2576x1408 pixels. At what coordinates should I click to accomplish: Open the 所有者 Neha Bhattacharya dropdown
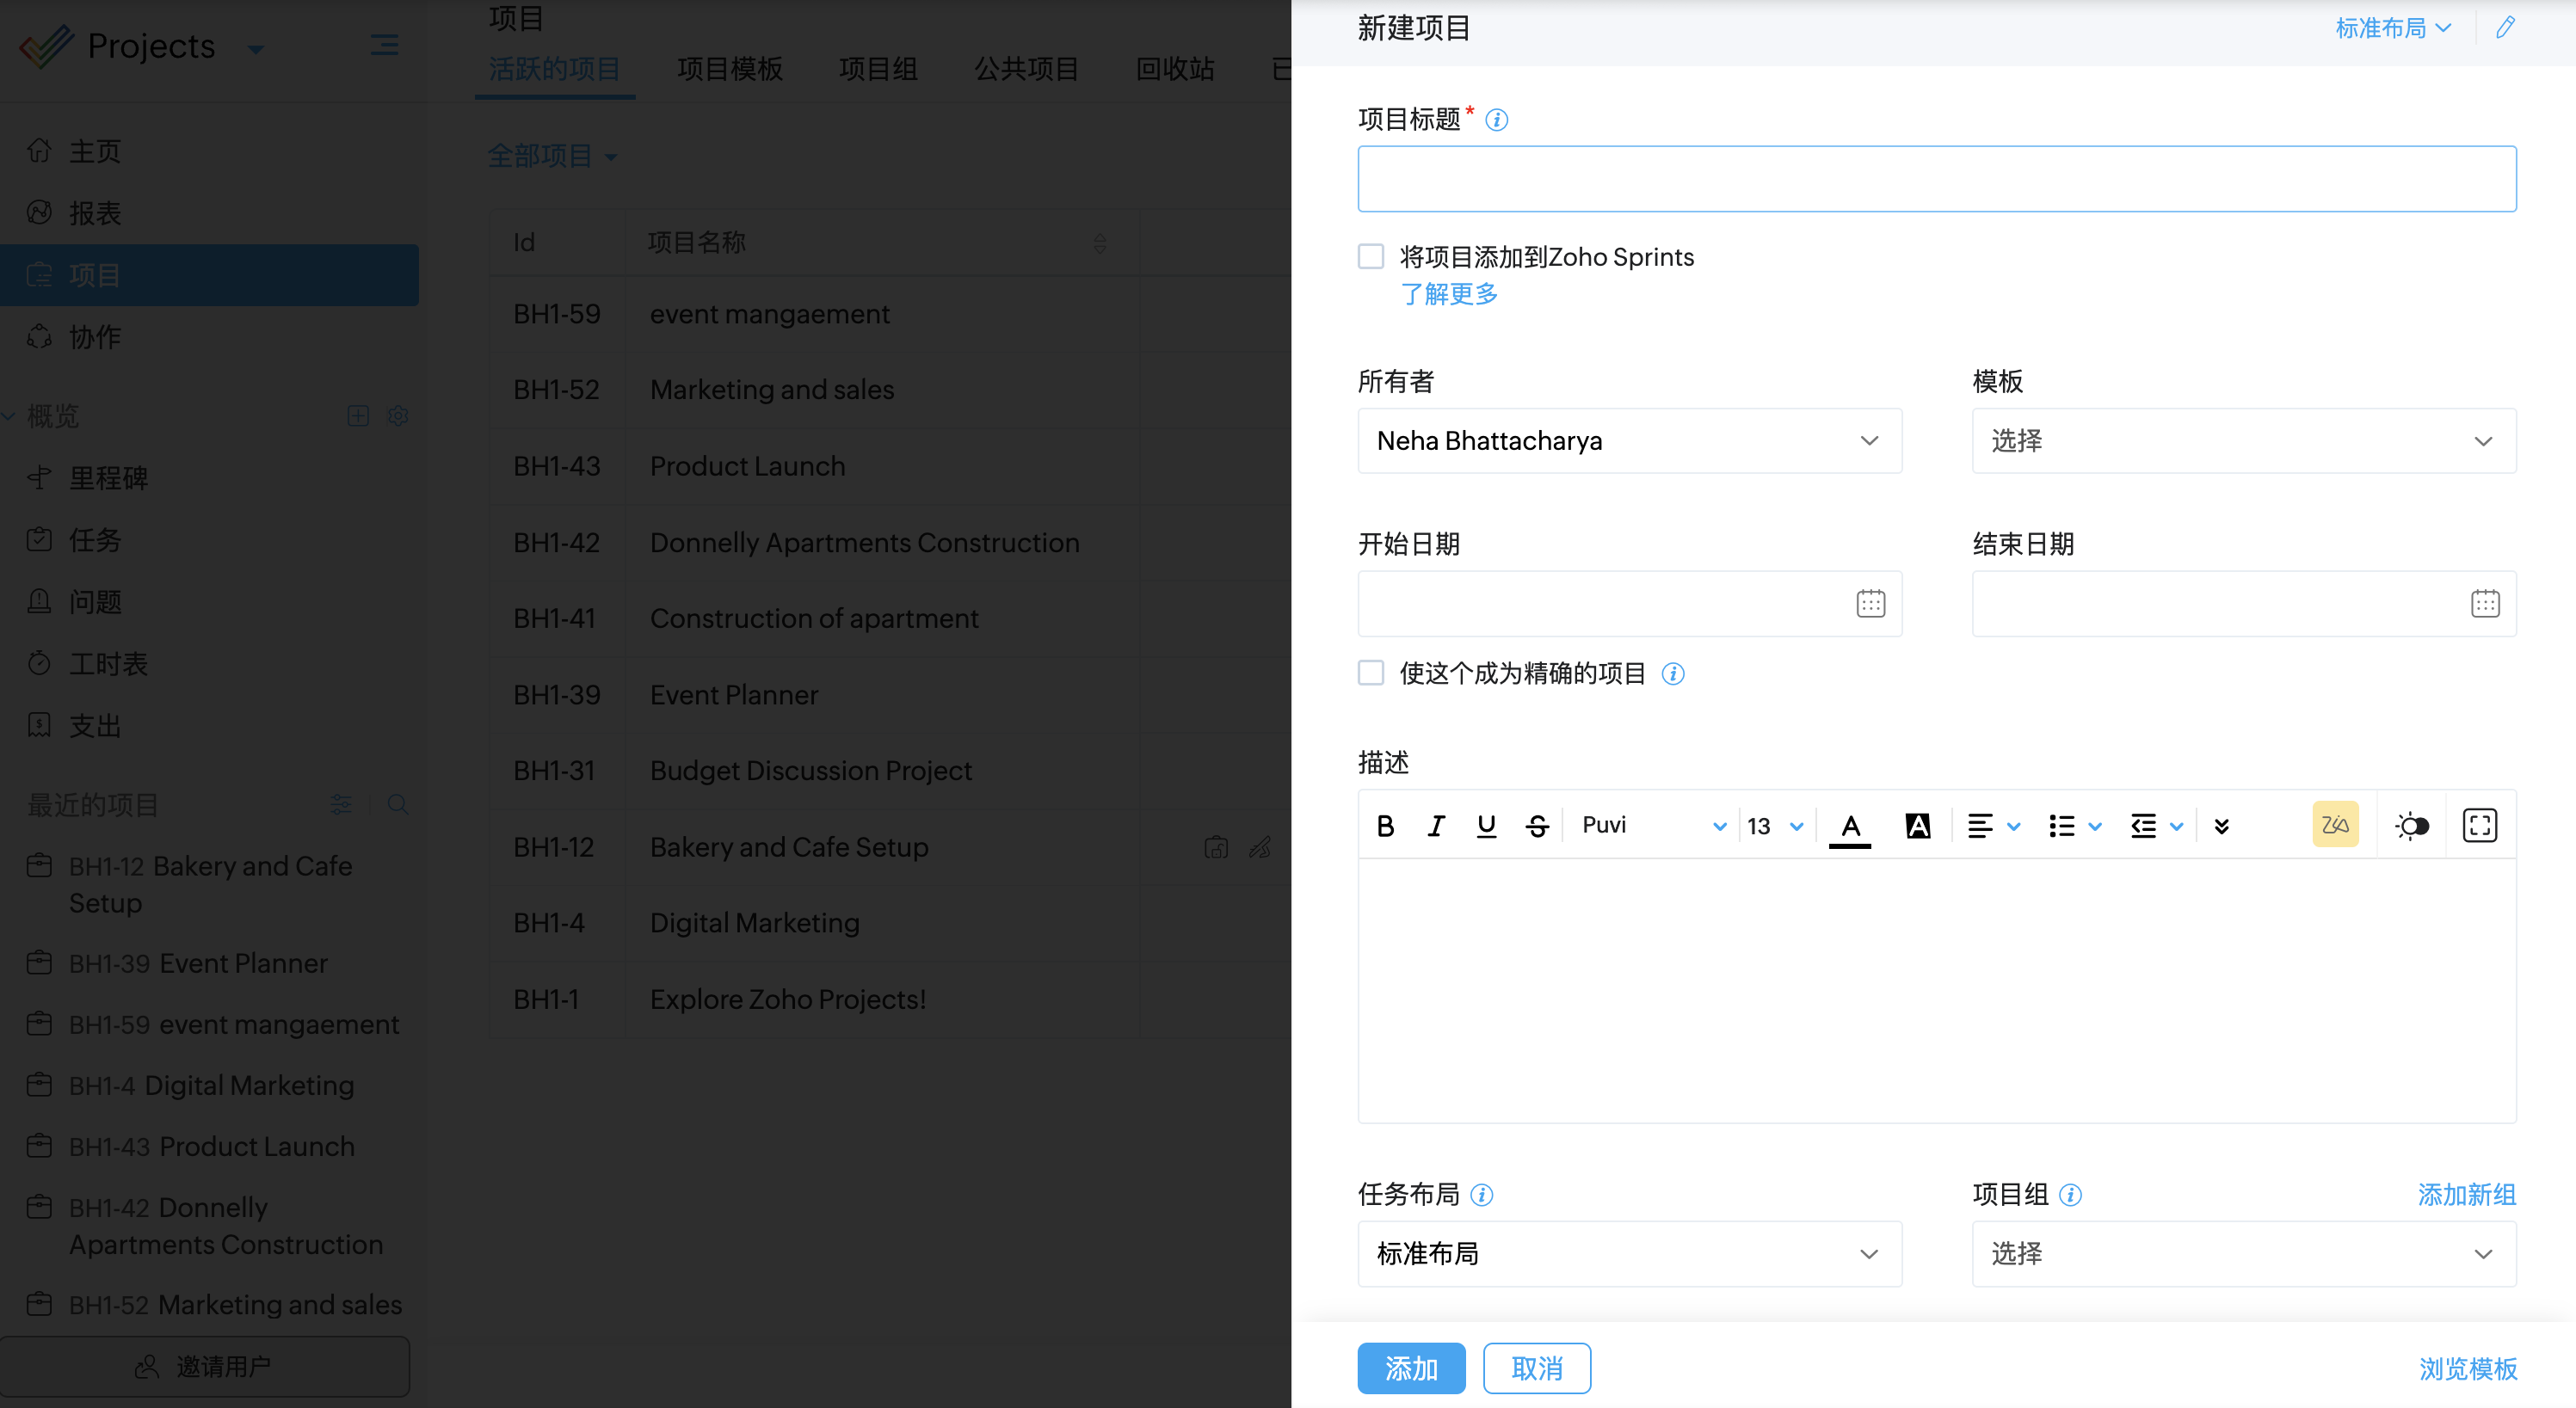(1629, 441)
